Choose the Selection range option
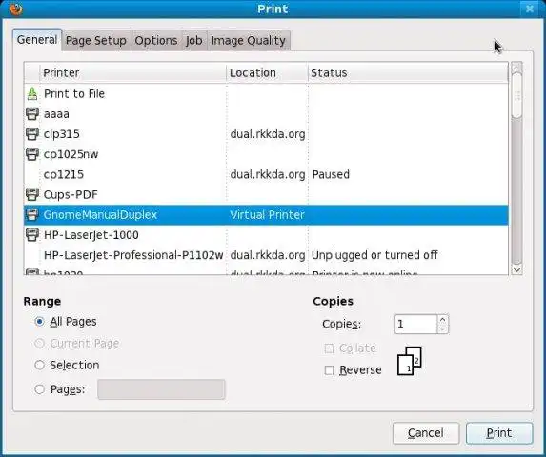 click(x=40, y=365)
